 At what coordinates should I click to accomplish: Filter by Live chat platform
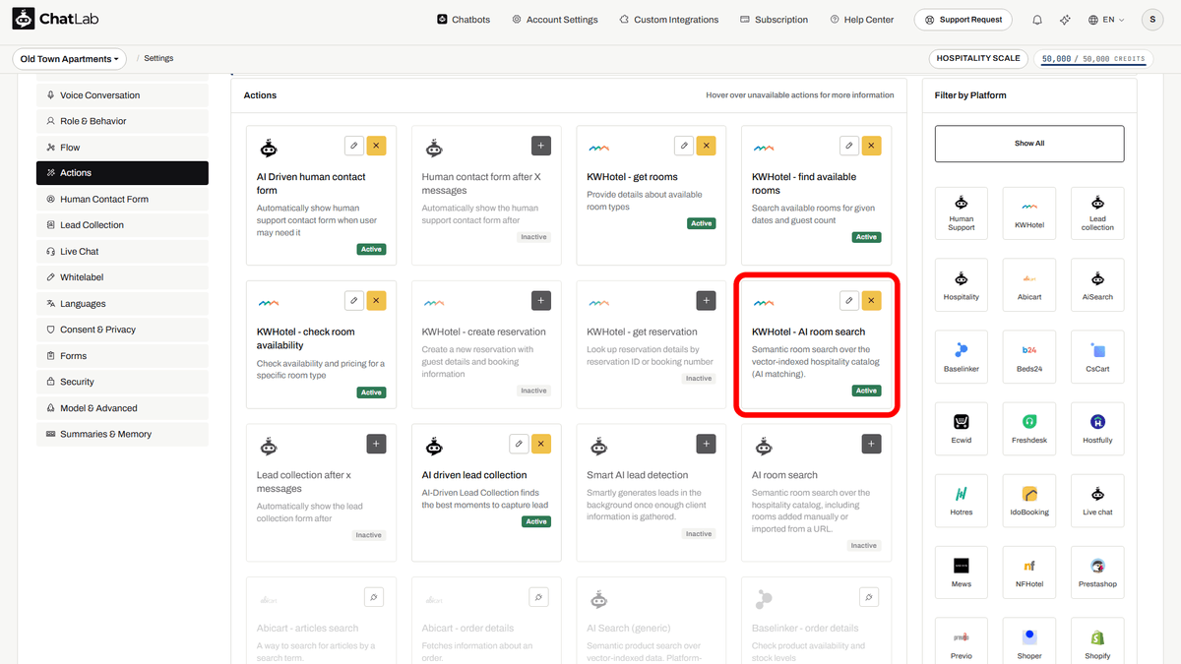click(x=1097, y=501)
